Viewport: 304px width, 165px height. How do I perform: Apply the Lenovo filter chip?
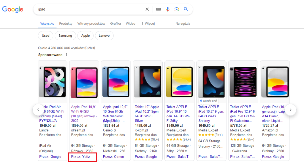(x=104, y=36)
